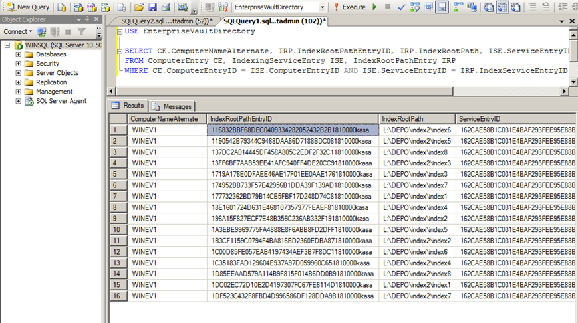Open the Activity Monitor icon

pos(182,7)
